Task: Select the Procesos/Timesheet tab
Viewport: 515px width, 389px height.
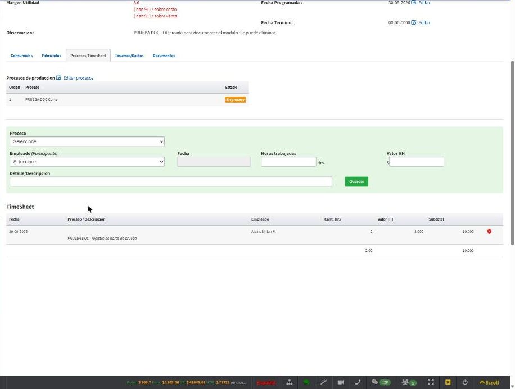Action: (x=88, y=56)
